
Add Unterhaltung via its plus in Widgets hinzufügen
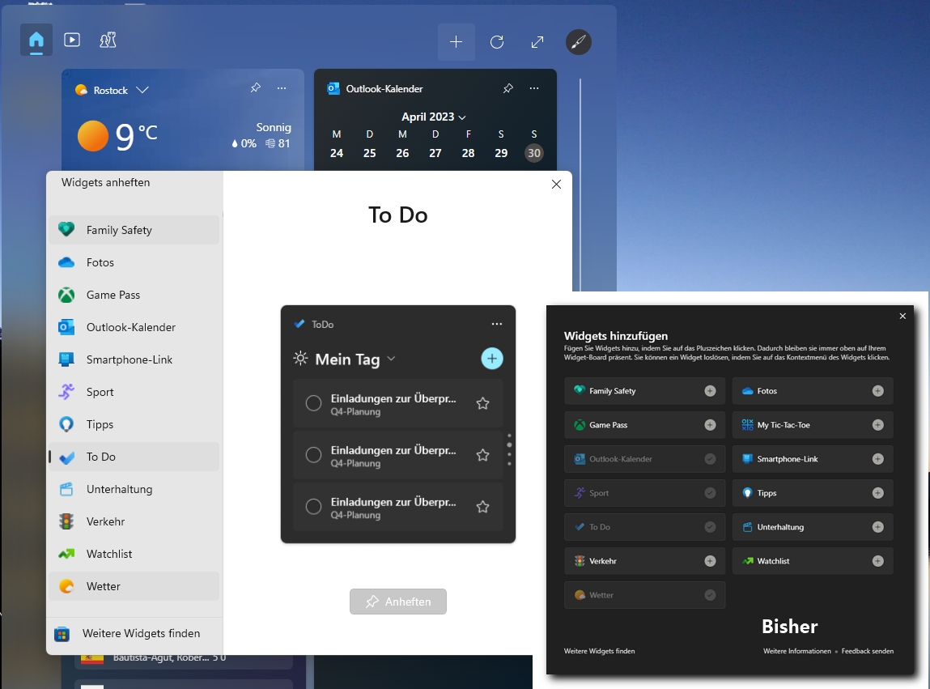[878, 527]
